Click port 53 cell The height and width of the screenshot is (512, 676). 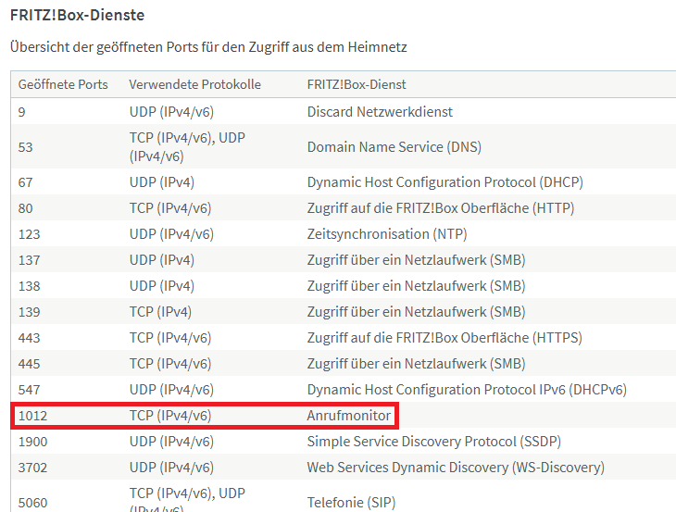(x=26, y=147)
